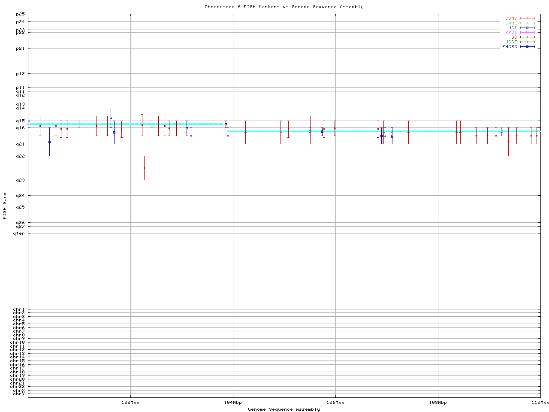Click the 102Mbp x-axis tick label

click(130, 403)
